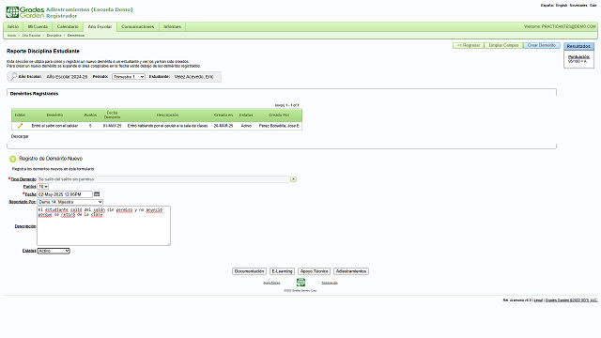This screenshot has width=601, height=338.
Task: Click the Regresar button
Action: tap(469, 45)
